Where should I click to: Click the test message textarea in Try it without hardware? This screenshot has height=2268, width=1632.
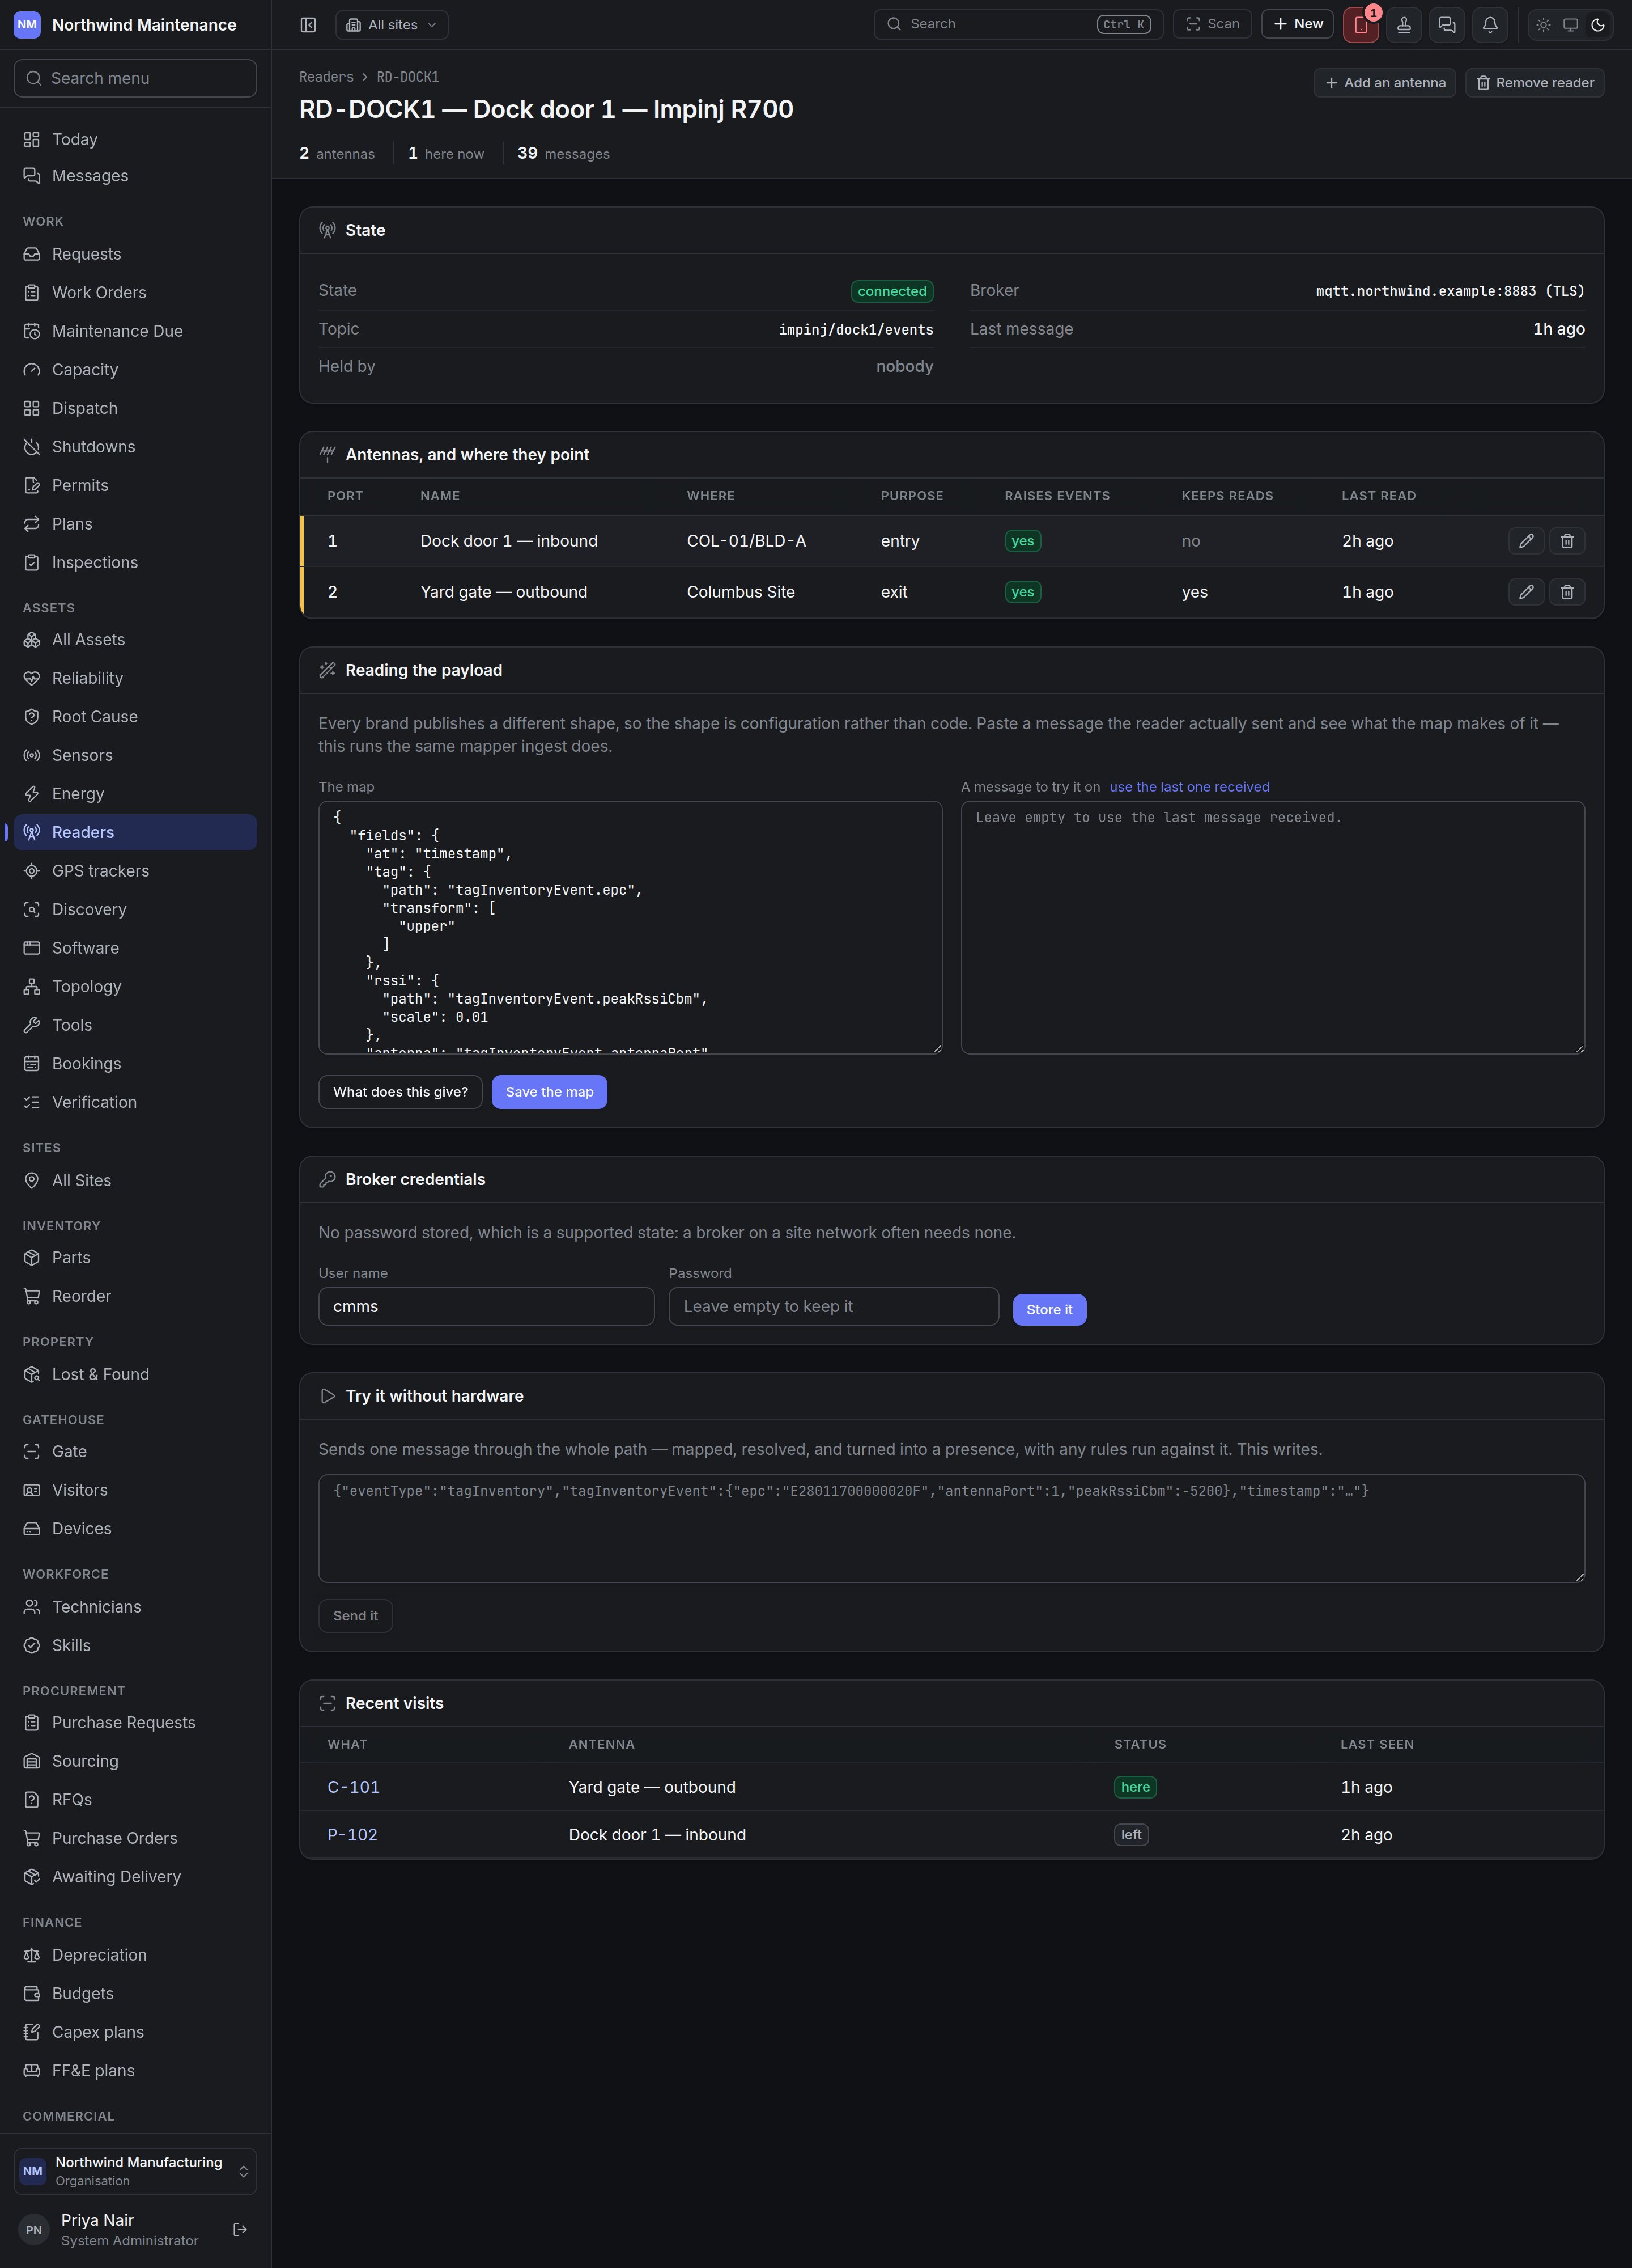[950, 1528]
